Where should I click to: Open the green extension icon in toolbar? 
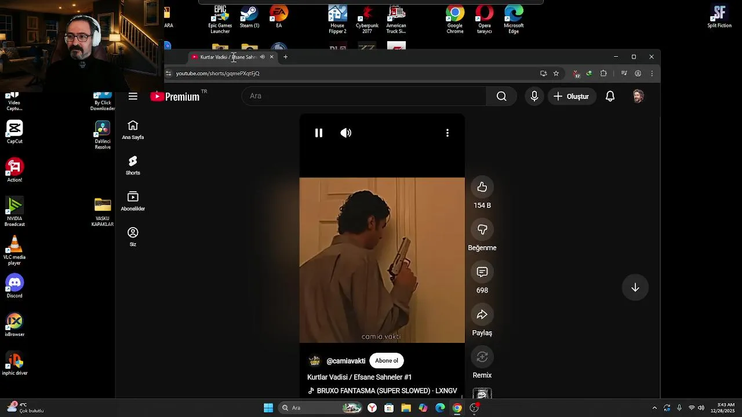(x=589, y=74)
